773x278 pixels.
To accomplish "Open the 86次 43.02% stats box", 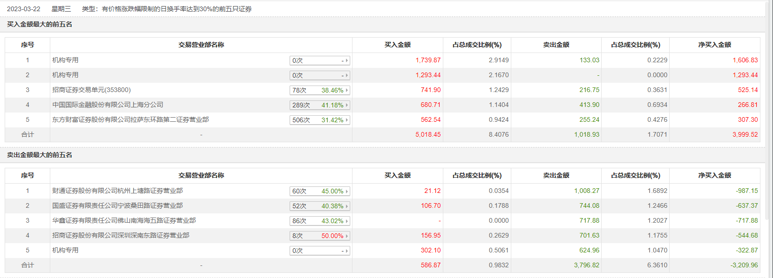I will [319, 221].
